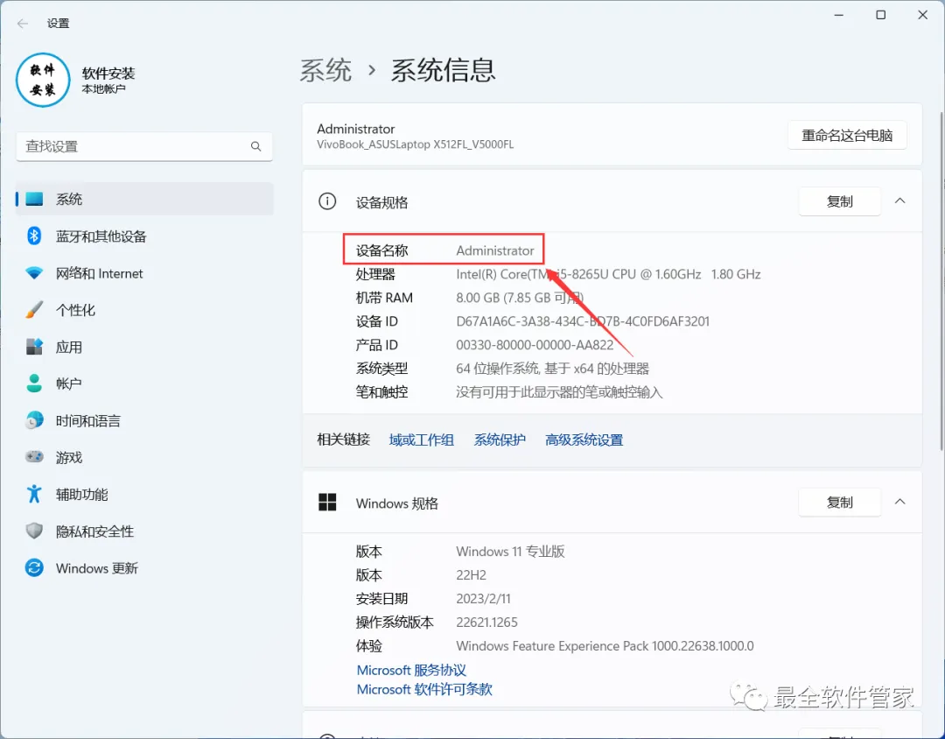The image size is (945, 739).
Task: Click the gamepad icon for 游戏
Action: click(x=34, y=457)
